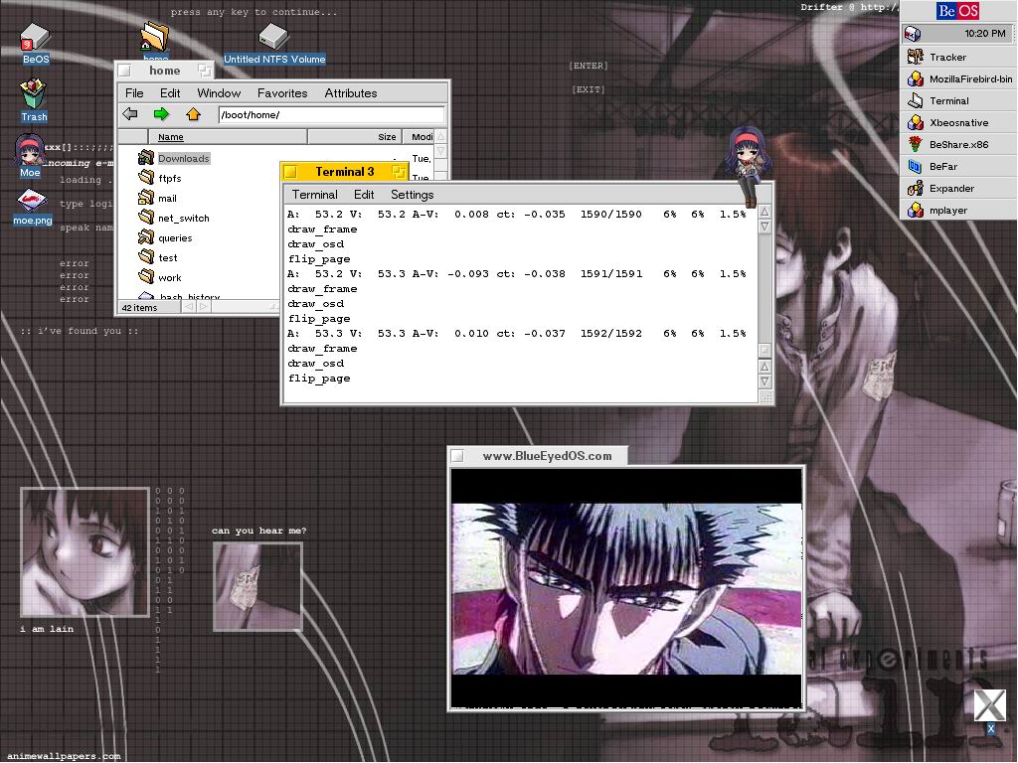Expand the BeShare.x86 entry in Deskbar
Image resolution: width=1018 pixels, height=763 pixels.
pos(958,145)
